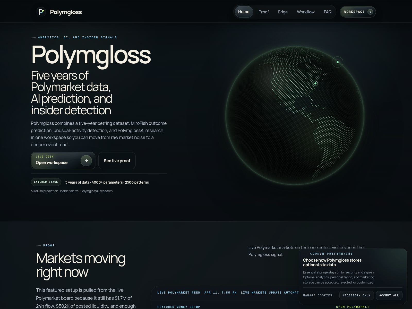The height and width of the screenshot is (309, 412).
Task: Open the Edge navigation item
Action: point(282,12)
